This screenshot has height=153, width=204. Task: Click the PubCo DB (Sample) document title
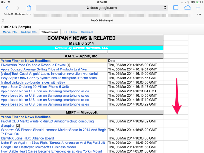16,27
